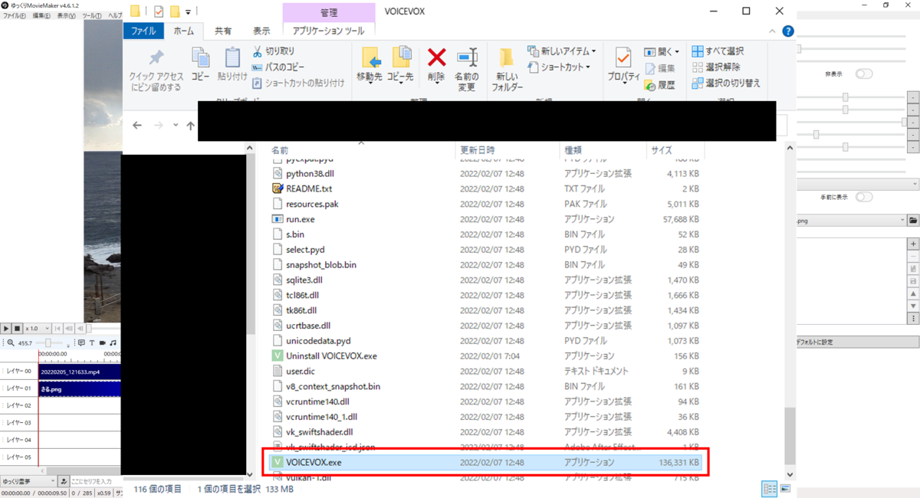920x498 pixels.
Task: Open the .png file path dropdown
Action: point(902,220)
